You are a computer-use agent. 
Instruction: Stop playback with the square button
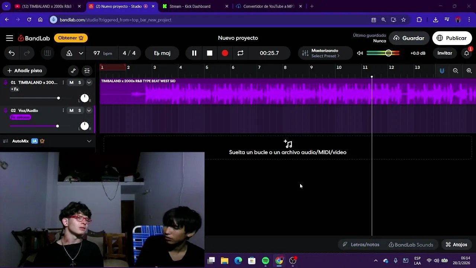210,53
